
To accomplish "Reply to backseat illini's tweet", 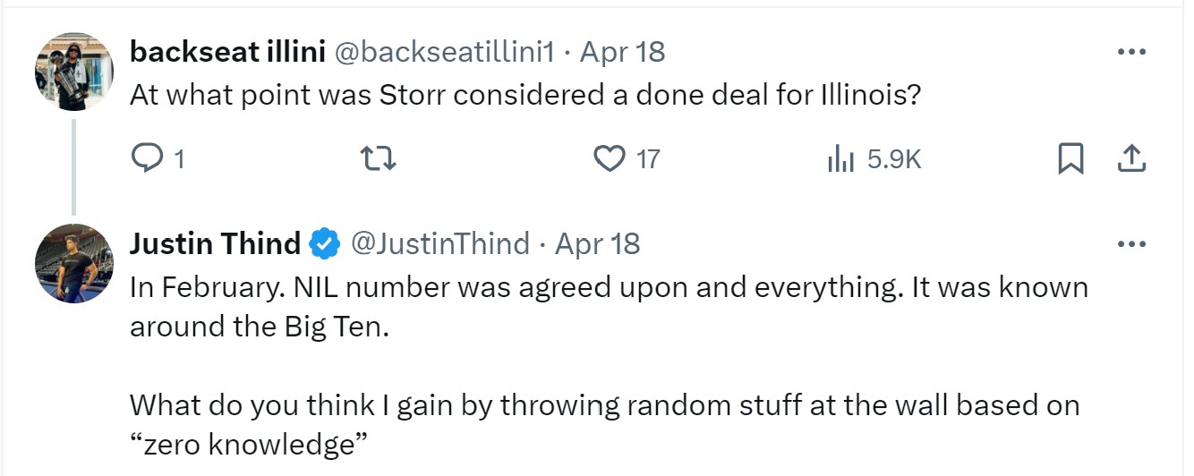I will pyautogui.click(x=146, y=159).
